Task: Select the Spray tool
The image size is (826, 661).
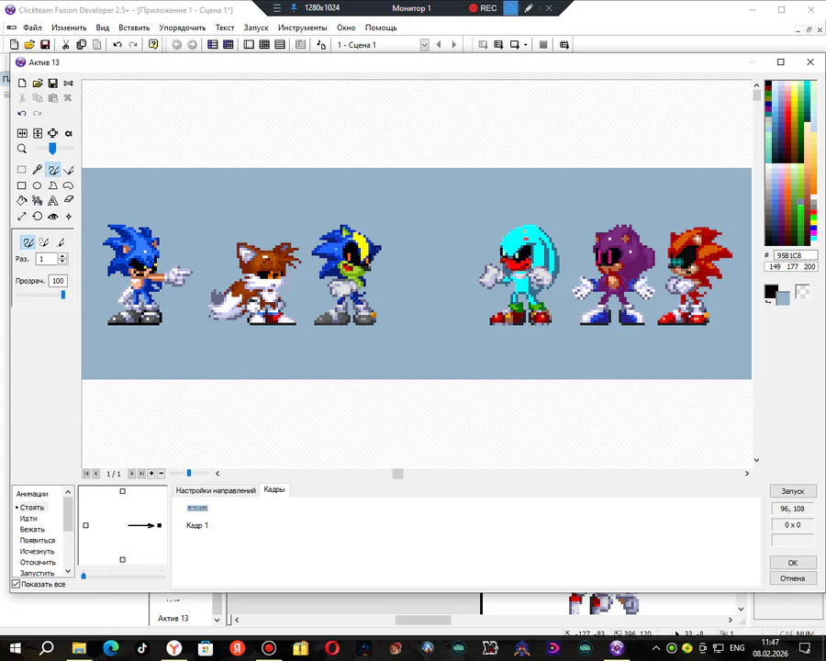Action: (38, 201)
